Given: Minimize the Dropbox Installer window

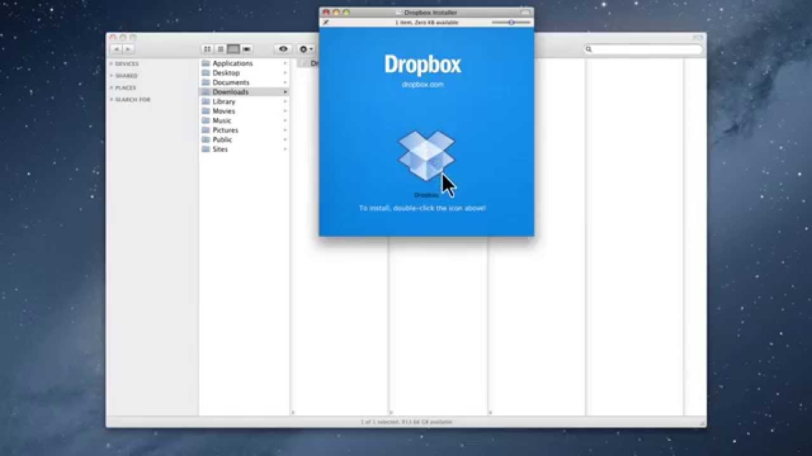Looking at the screenshot, I should (336, 12).
